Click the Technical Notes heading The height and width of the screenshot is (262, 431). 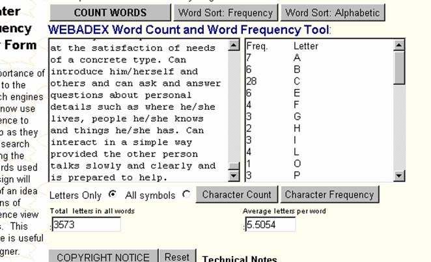pyautogui.click(x=240, y=259)
